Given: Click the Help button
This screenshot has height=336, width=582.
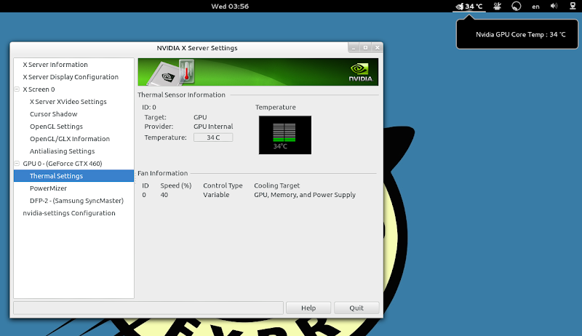Looking at the screenshot, I should pyautogui.click(x=308, y=308).
